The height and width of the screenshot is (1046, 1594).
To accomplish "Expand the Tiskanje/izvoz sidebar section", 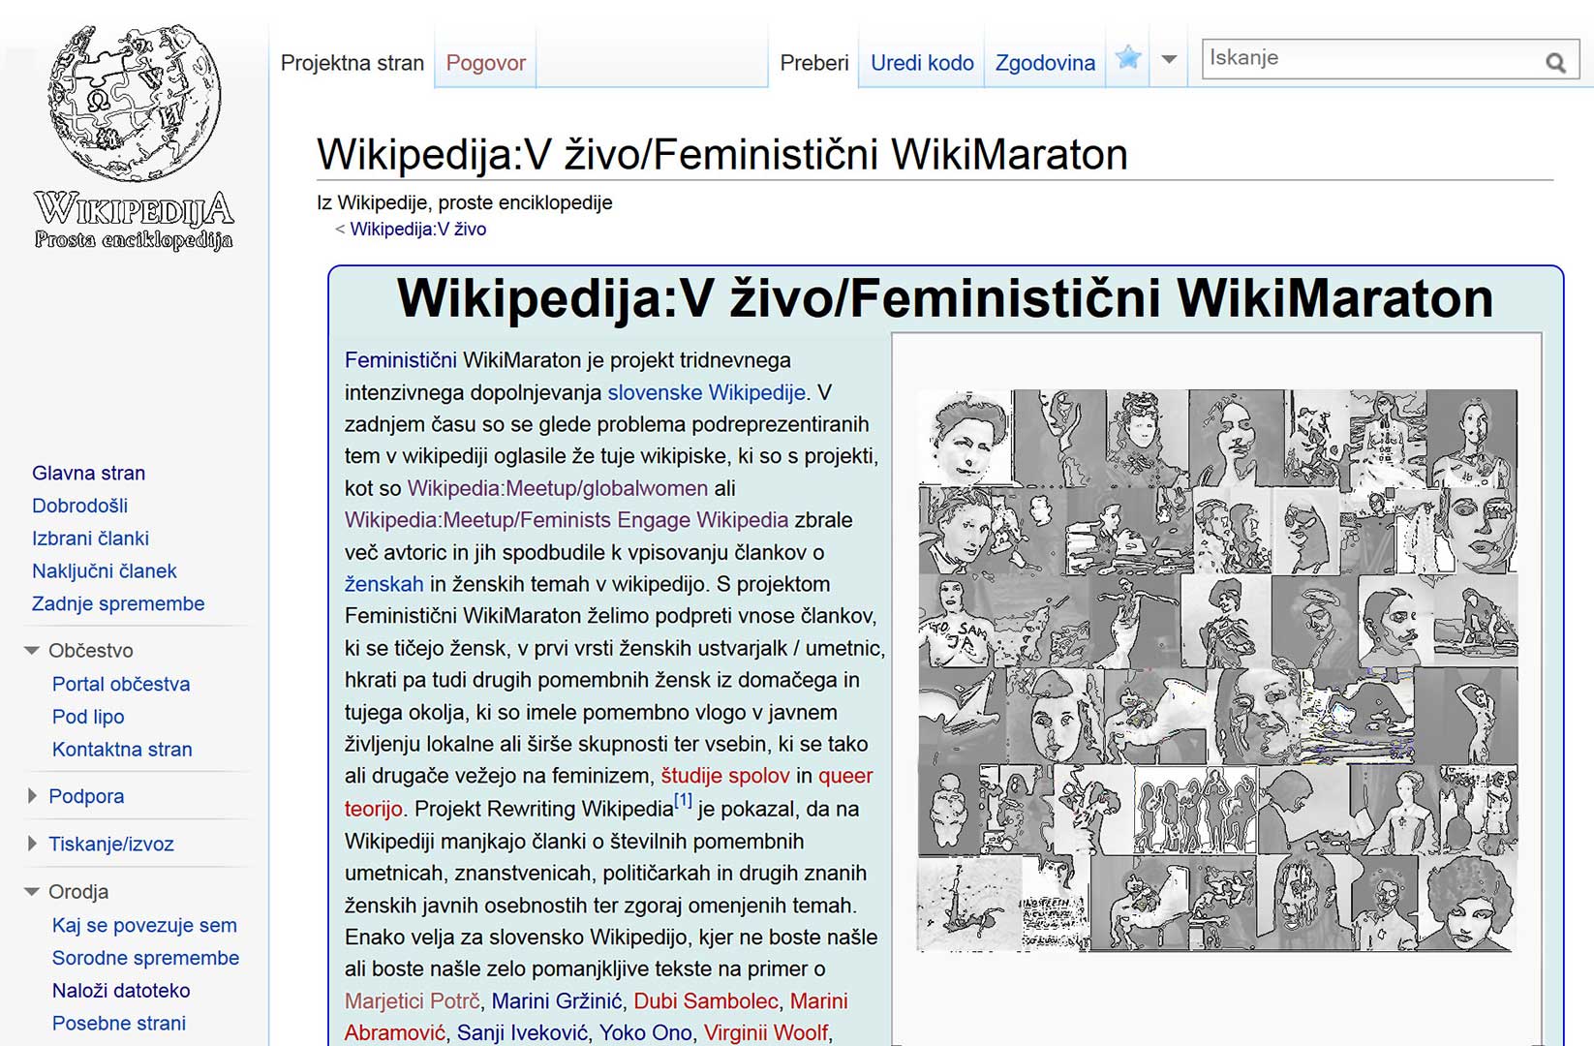I will pos(32,845).
